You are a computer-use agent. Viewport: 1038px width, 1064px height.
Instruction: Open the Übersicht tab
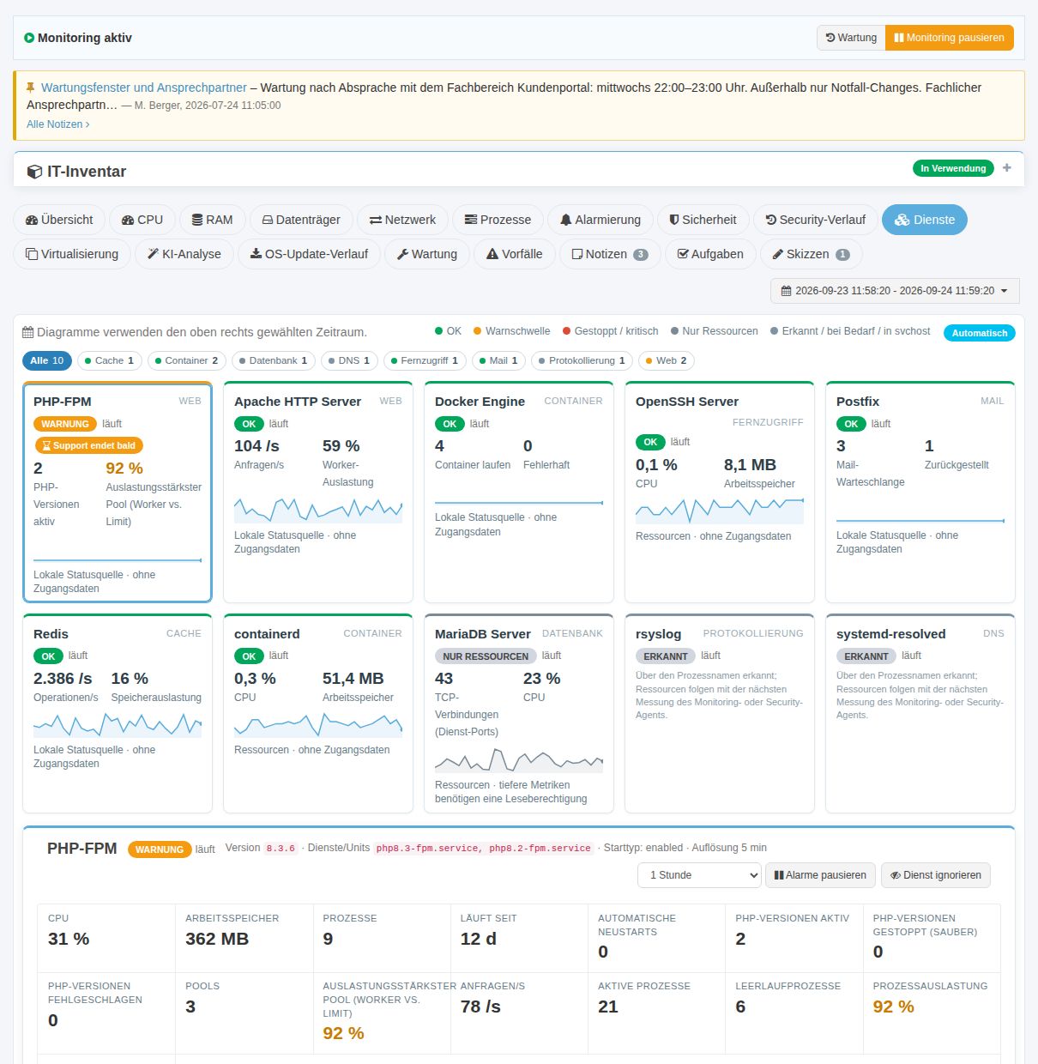click(59, 220)
